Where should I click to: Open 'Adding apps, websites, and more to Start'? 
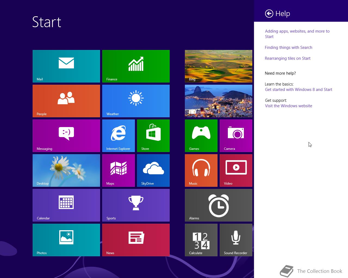[x=297, y=34]
